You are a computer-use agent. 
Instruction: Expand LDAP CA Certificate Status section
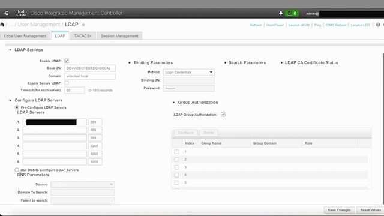[281, 63]
